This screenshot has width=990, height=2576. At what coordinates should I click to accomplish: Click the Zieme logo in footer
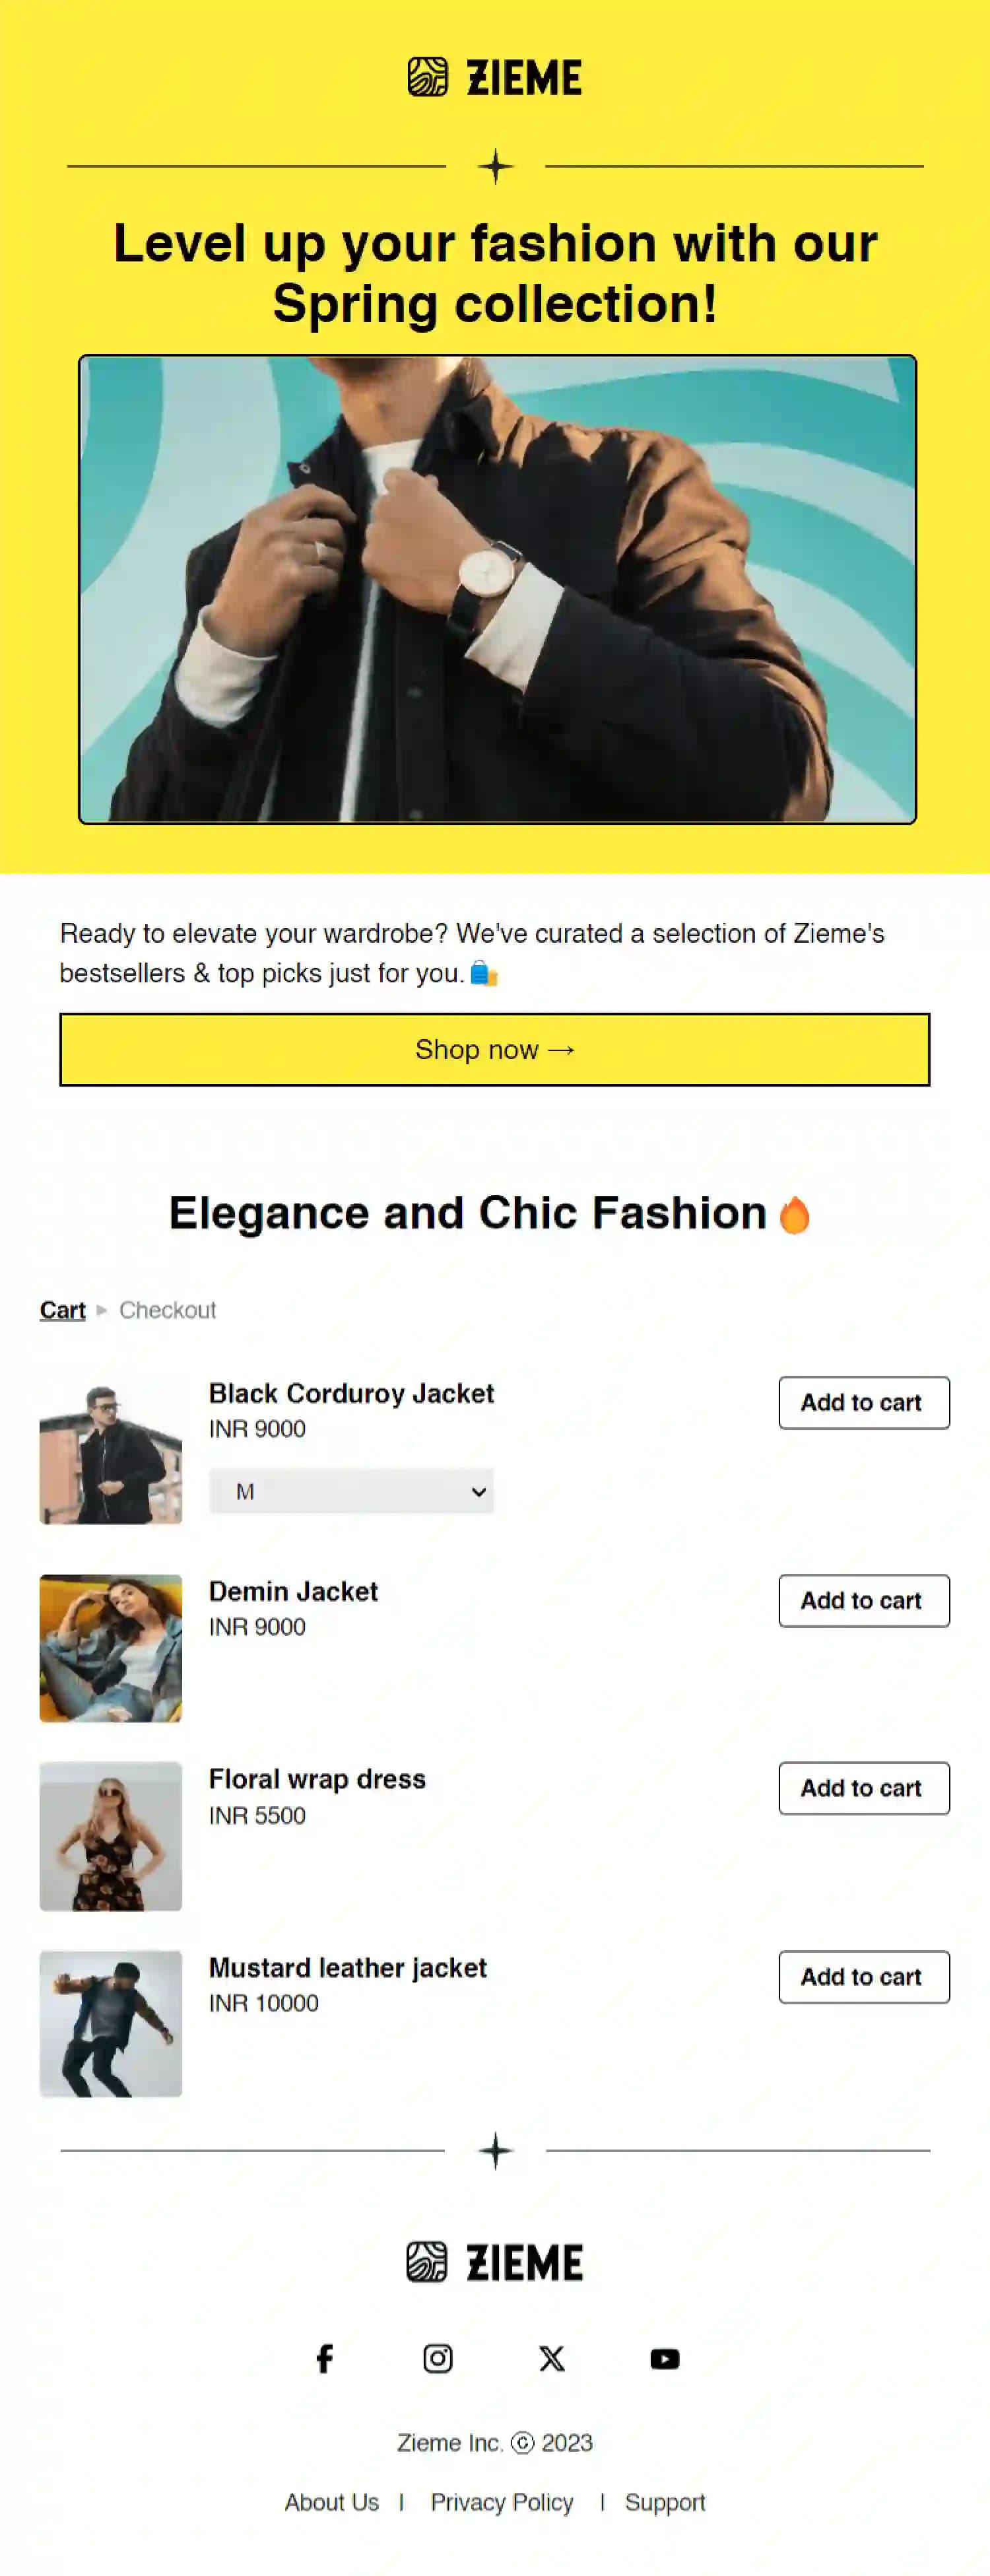495,2262
